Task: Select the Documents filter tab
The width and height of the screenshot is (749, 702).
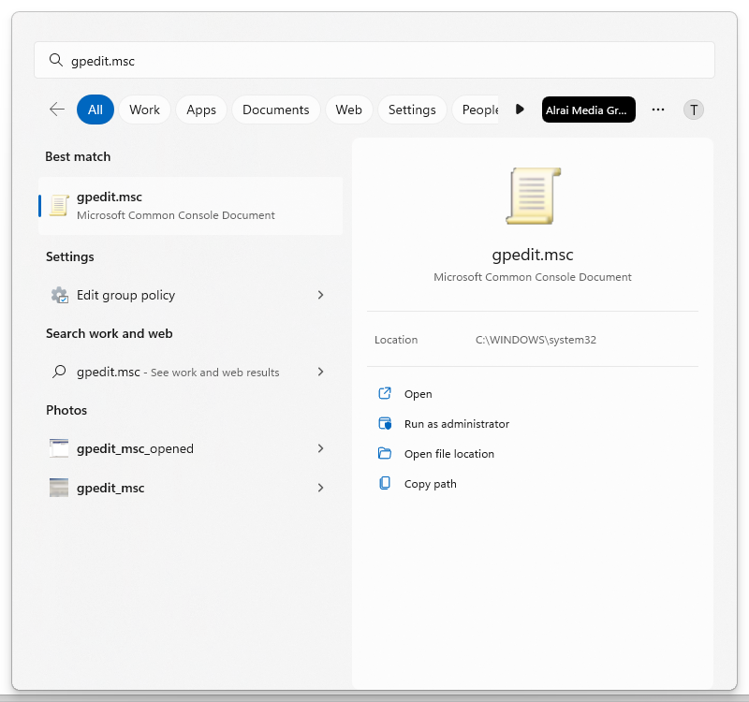Action: 275,110
